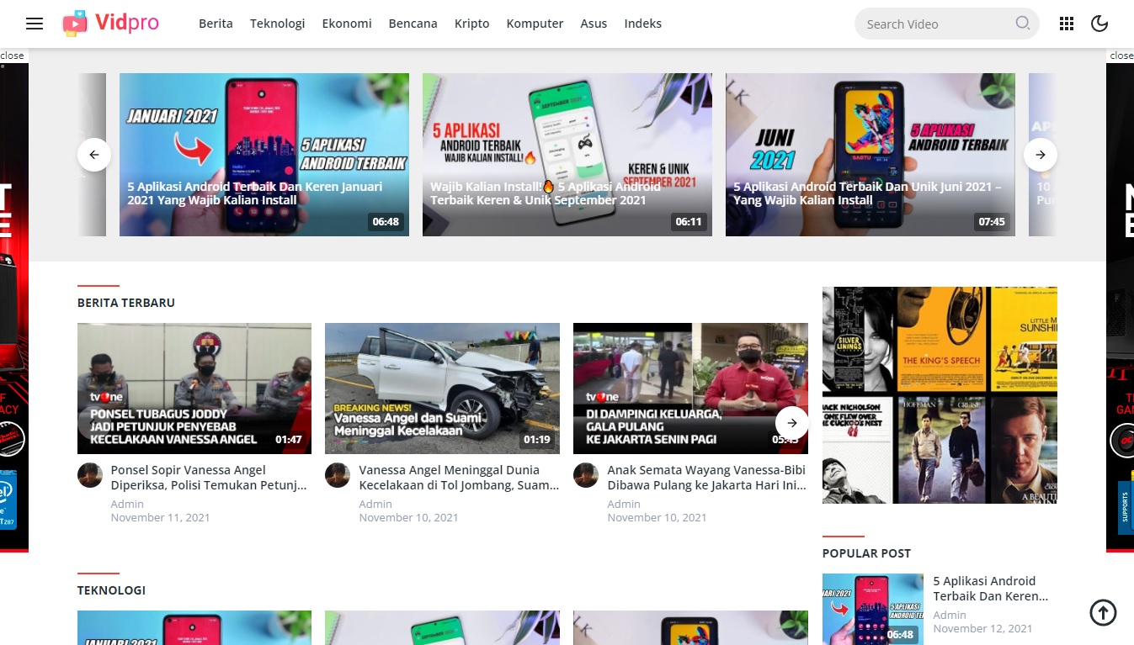The image size is (1134, 645).
Task: Click the 06:11 duration badge
Action: [x=688, y=222]
